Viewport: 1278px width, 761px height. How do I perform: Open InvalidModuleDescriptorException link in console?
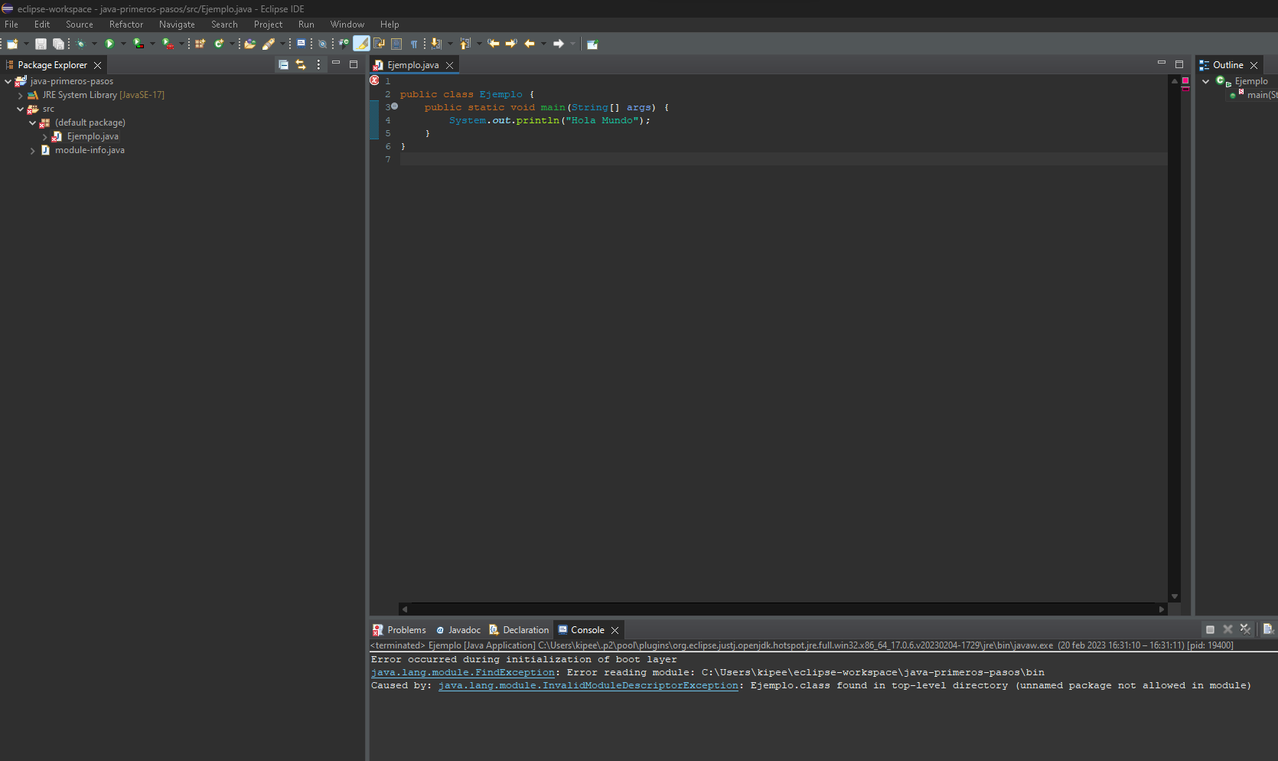(588, 685)
